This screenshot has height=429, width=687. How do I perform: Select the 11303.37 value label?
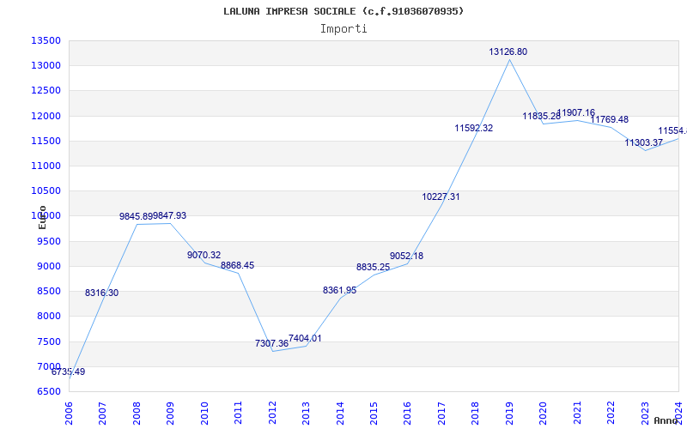(643, 142)
